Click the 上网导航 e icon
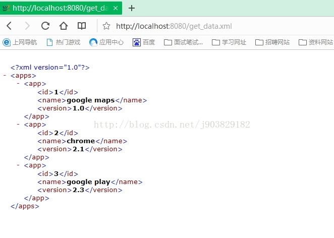This screenshot has width=334, height=238. click(x=7, y=42)
